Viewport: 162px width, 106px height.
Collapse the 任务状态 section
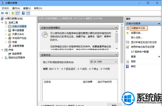[116, 55]
